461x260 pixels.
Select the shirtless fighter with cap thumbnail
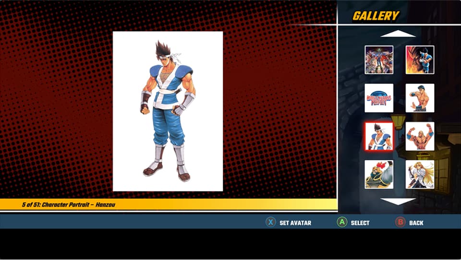[x=420, y=98]
